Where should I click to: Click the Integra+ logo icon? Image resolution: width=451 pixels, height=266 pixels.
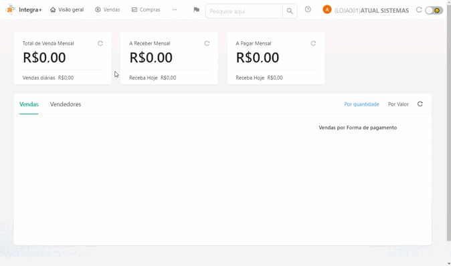(10, 9)
